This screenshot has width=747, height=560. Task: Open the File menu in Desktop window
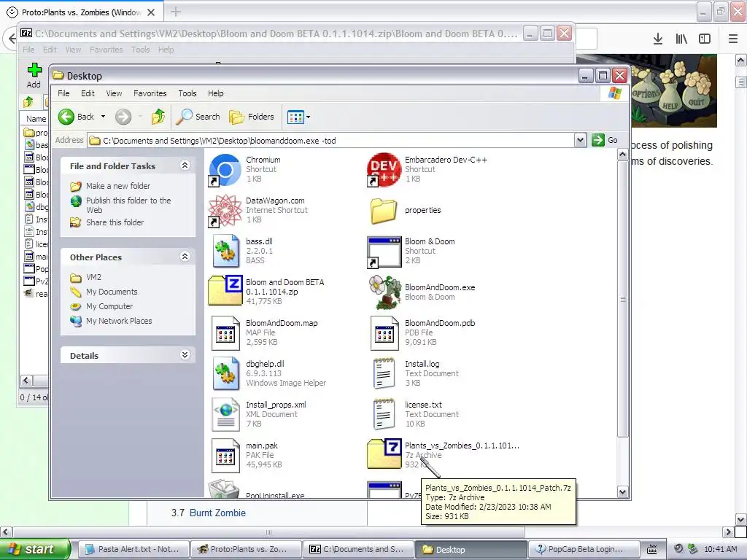[63, 93]
